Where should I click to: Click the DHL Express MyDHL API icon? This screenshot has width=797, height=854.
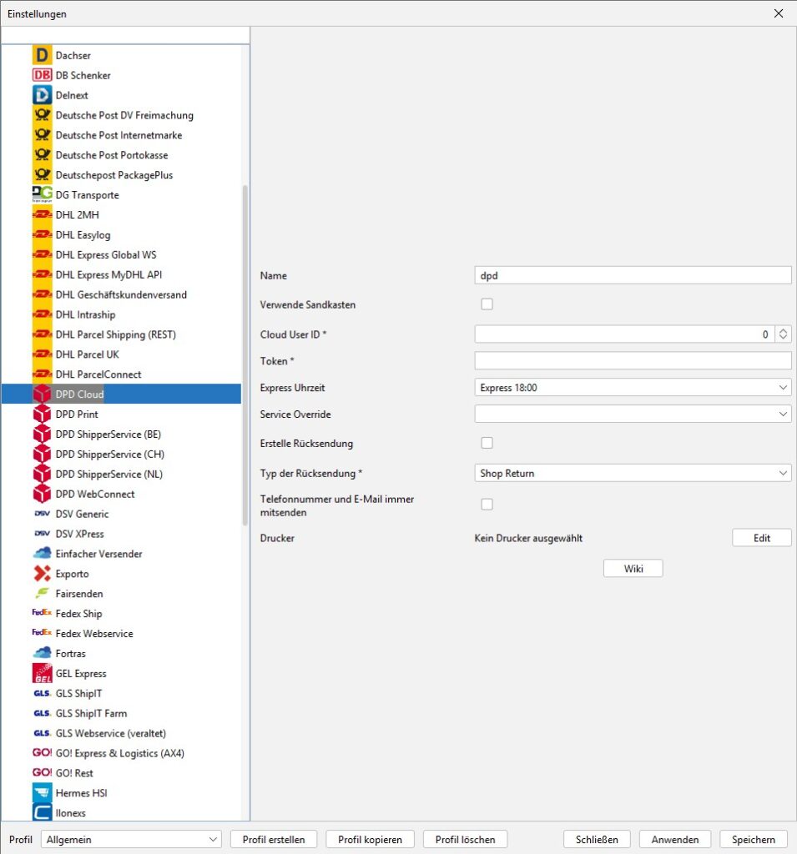pos(42,274)
